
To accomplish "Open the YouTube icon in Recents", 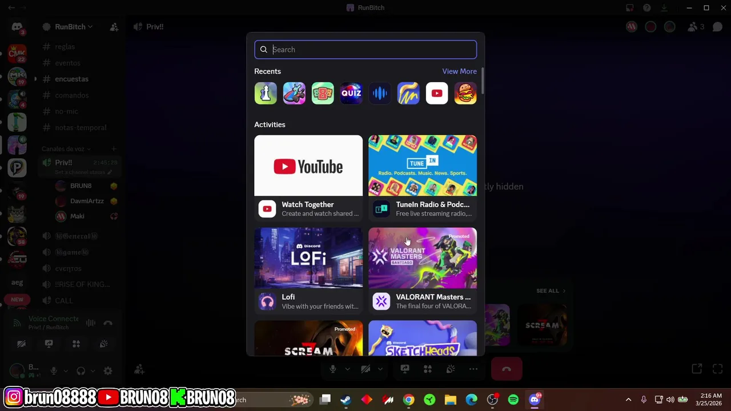I will click(x=437, y=93).
